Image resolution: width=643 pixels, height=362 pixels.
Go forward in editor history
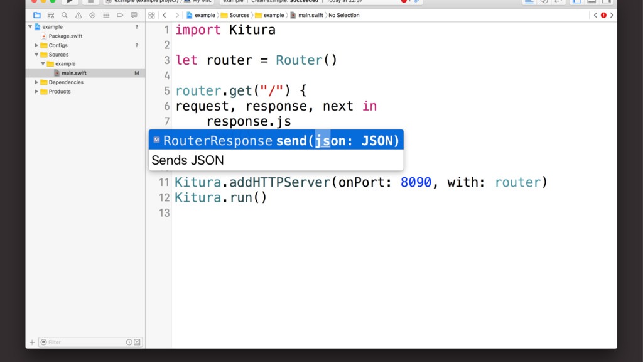176,15
